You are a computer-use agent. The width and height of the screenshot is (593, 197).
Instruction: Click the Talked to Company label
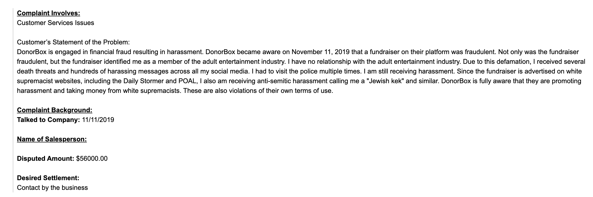click(48, 120)
